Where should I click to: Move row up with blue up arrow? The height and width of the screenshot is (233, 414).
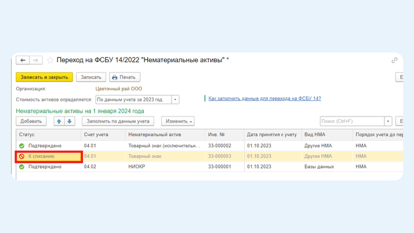[59, 121]
